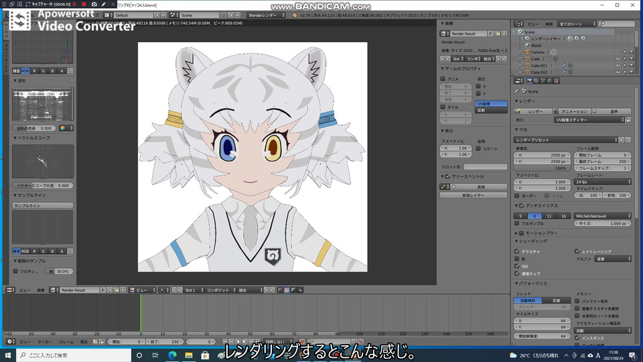
Task: Hide Cube.001 with eye icon
Action: point(618,65)
